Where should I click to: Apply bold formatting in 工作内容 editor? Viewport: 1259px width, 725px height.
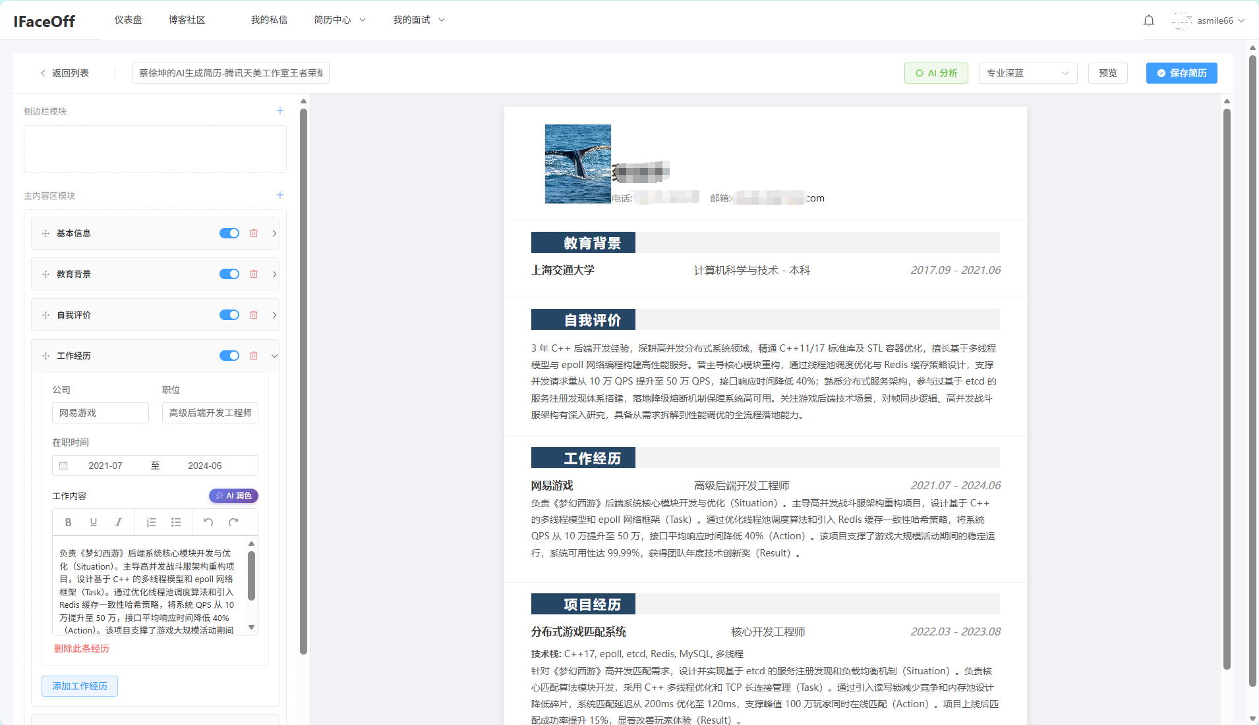coord(68,522)
